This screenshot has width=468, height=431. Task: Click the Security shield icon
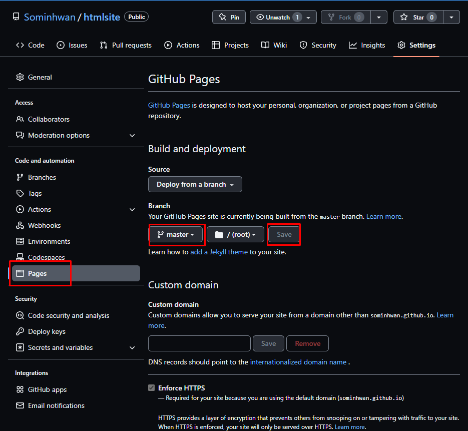pos(303,45)
